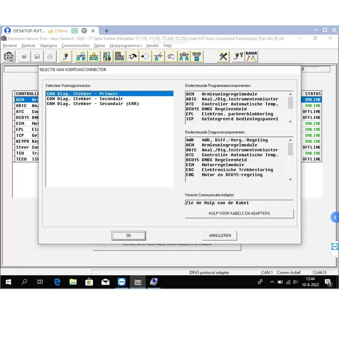Open the controller settings gear icon
339x339 pixels.
pyautogui.click(x=107, y=57)
